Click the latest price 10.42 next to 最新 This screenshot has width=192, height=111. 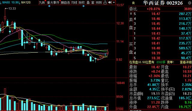[155, 67]
